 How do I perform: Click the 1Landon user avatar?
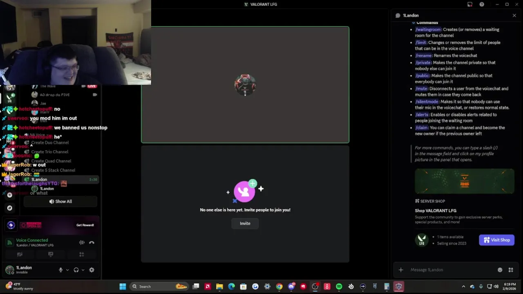[9, 270]
